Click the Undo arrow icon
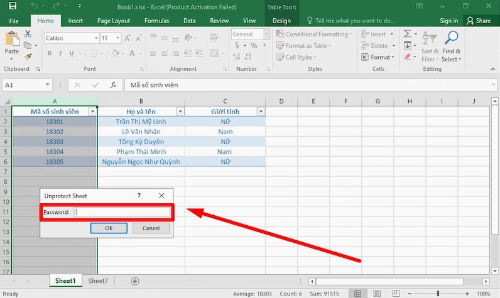This screenshot has height=298, width=500. [35, 6]
